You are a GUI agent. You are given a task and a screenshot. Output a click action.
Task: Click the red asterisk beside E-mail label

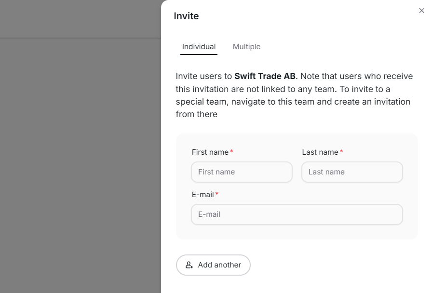pyautogui.click(x=217, y=194)
